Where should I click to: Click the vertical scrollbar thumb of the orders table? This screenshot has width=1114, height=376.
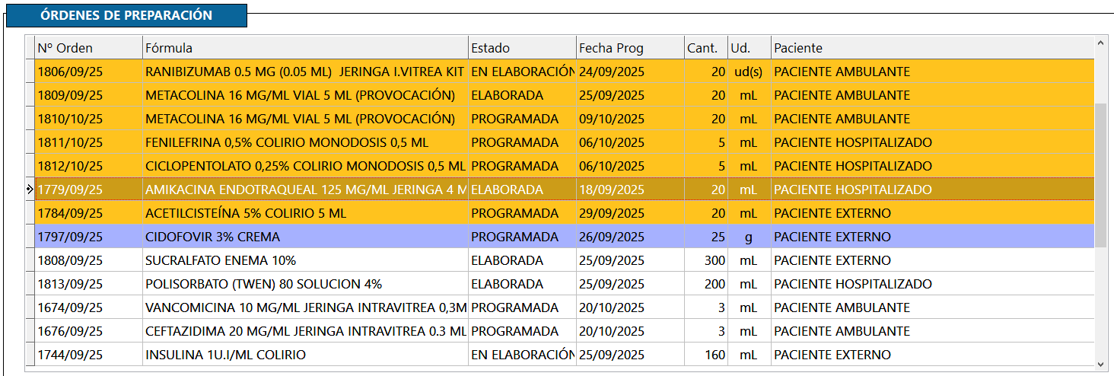(1101, 176)
